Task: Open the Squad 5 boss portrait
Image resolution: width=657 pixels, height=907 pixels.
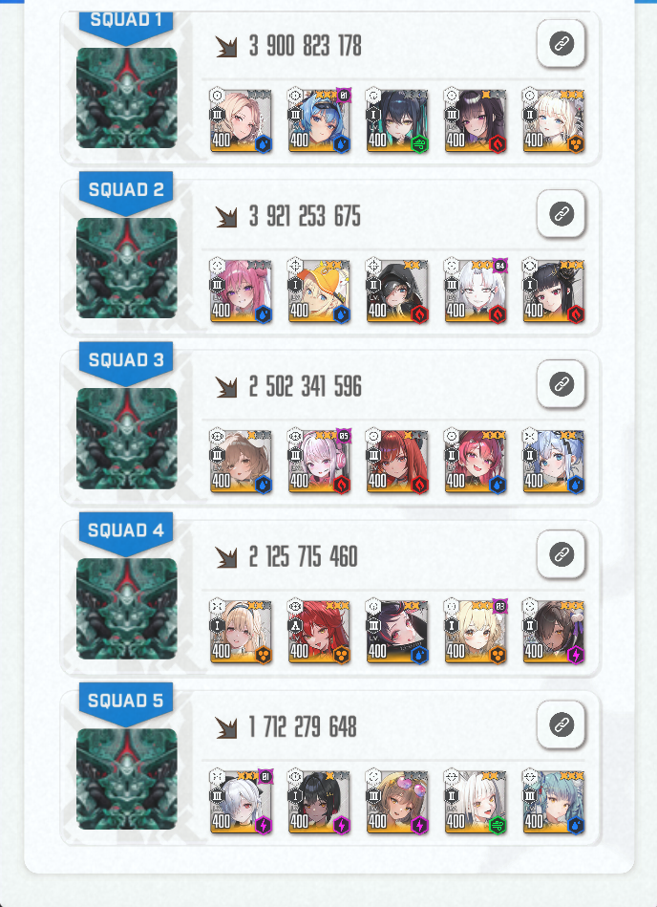Action: click(127, 779)
